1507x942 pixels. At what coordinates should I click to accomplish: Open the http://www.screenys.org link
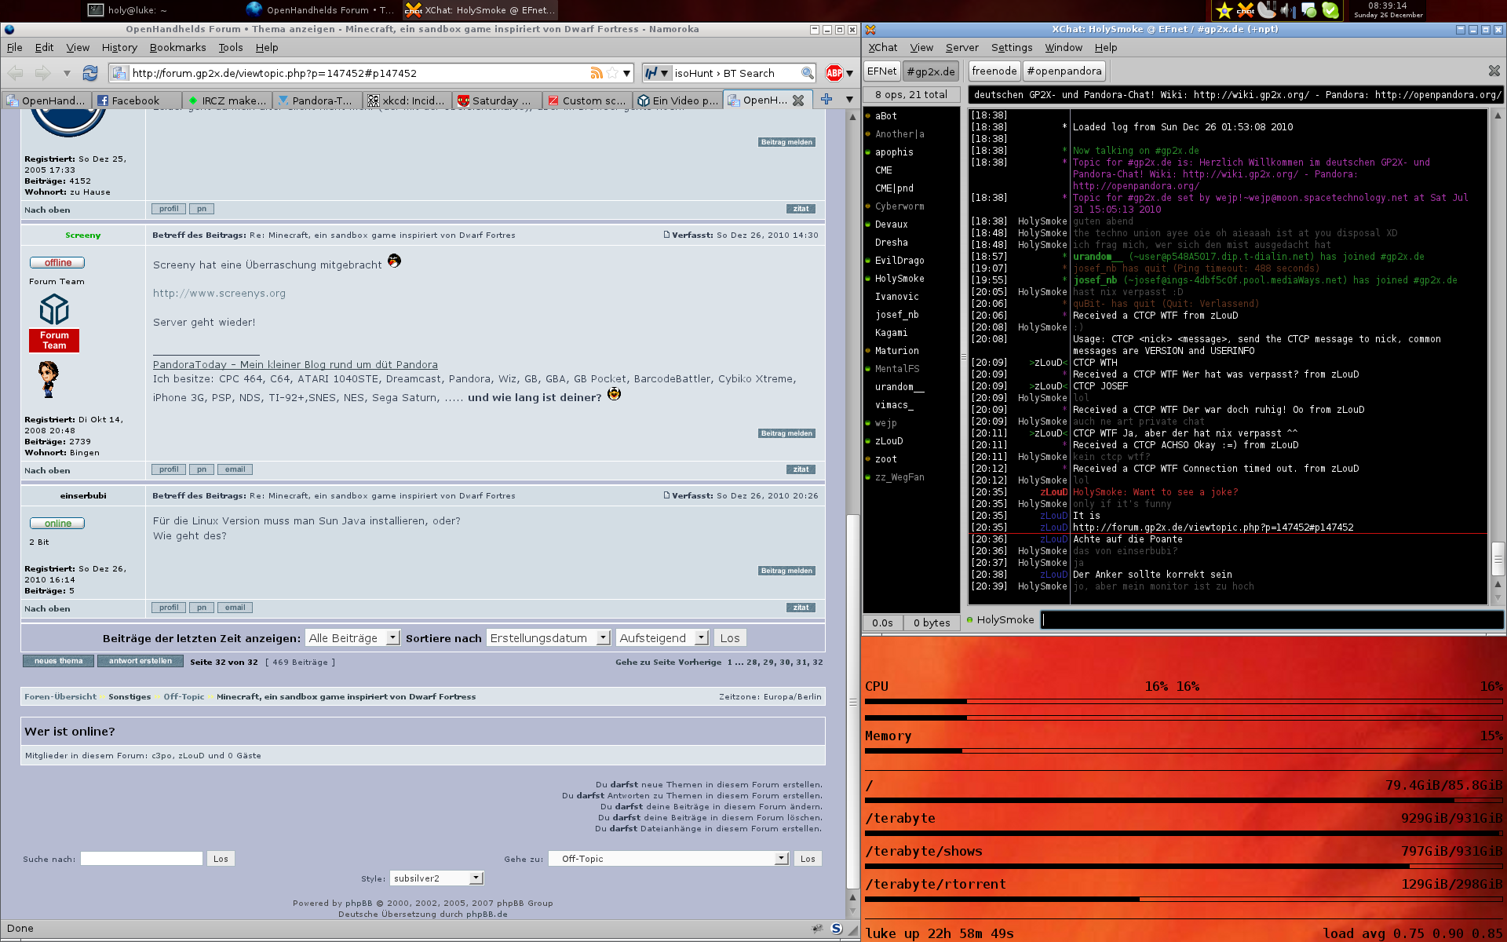click(219, 294)
